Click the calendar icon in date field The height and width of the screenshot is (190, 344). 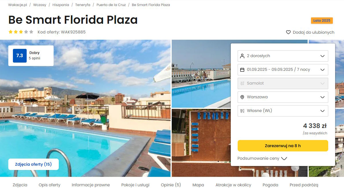pos(242,70)
